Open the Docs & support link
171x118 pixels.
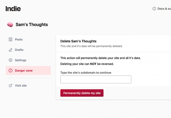[x=164, y=9]
